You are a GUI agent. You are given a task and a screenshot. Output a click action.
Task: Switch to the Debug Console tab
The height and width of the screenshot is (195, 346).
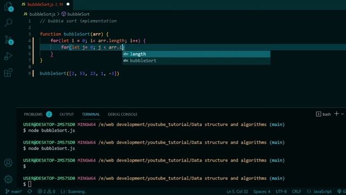[123, 114]
